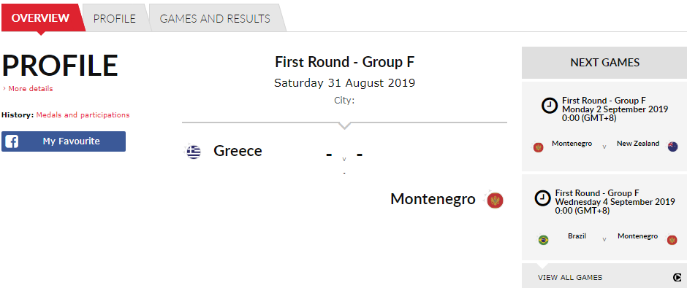This screenshot has width=687, height=288.
Task: Open the More details link
Action: pos(28,89)
